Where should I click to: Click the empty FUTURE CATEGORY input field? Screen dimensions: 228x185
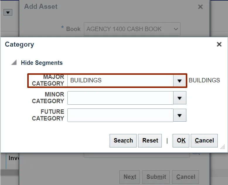tap(120, 115)
